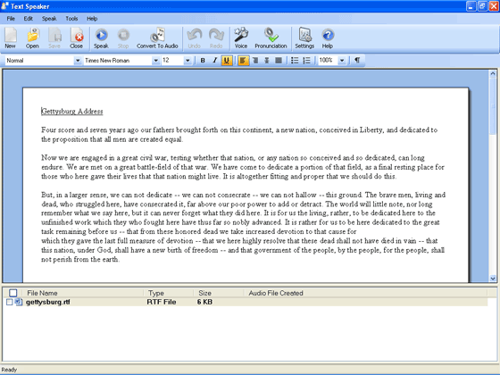Click the Settings toolbar icon
500x375 pixels.
[x=304, y=35]
